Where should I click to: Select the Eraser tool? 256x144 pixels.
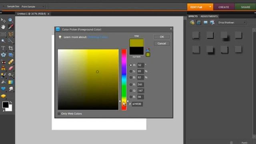pos(11,68)
